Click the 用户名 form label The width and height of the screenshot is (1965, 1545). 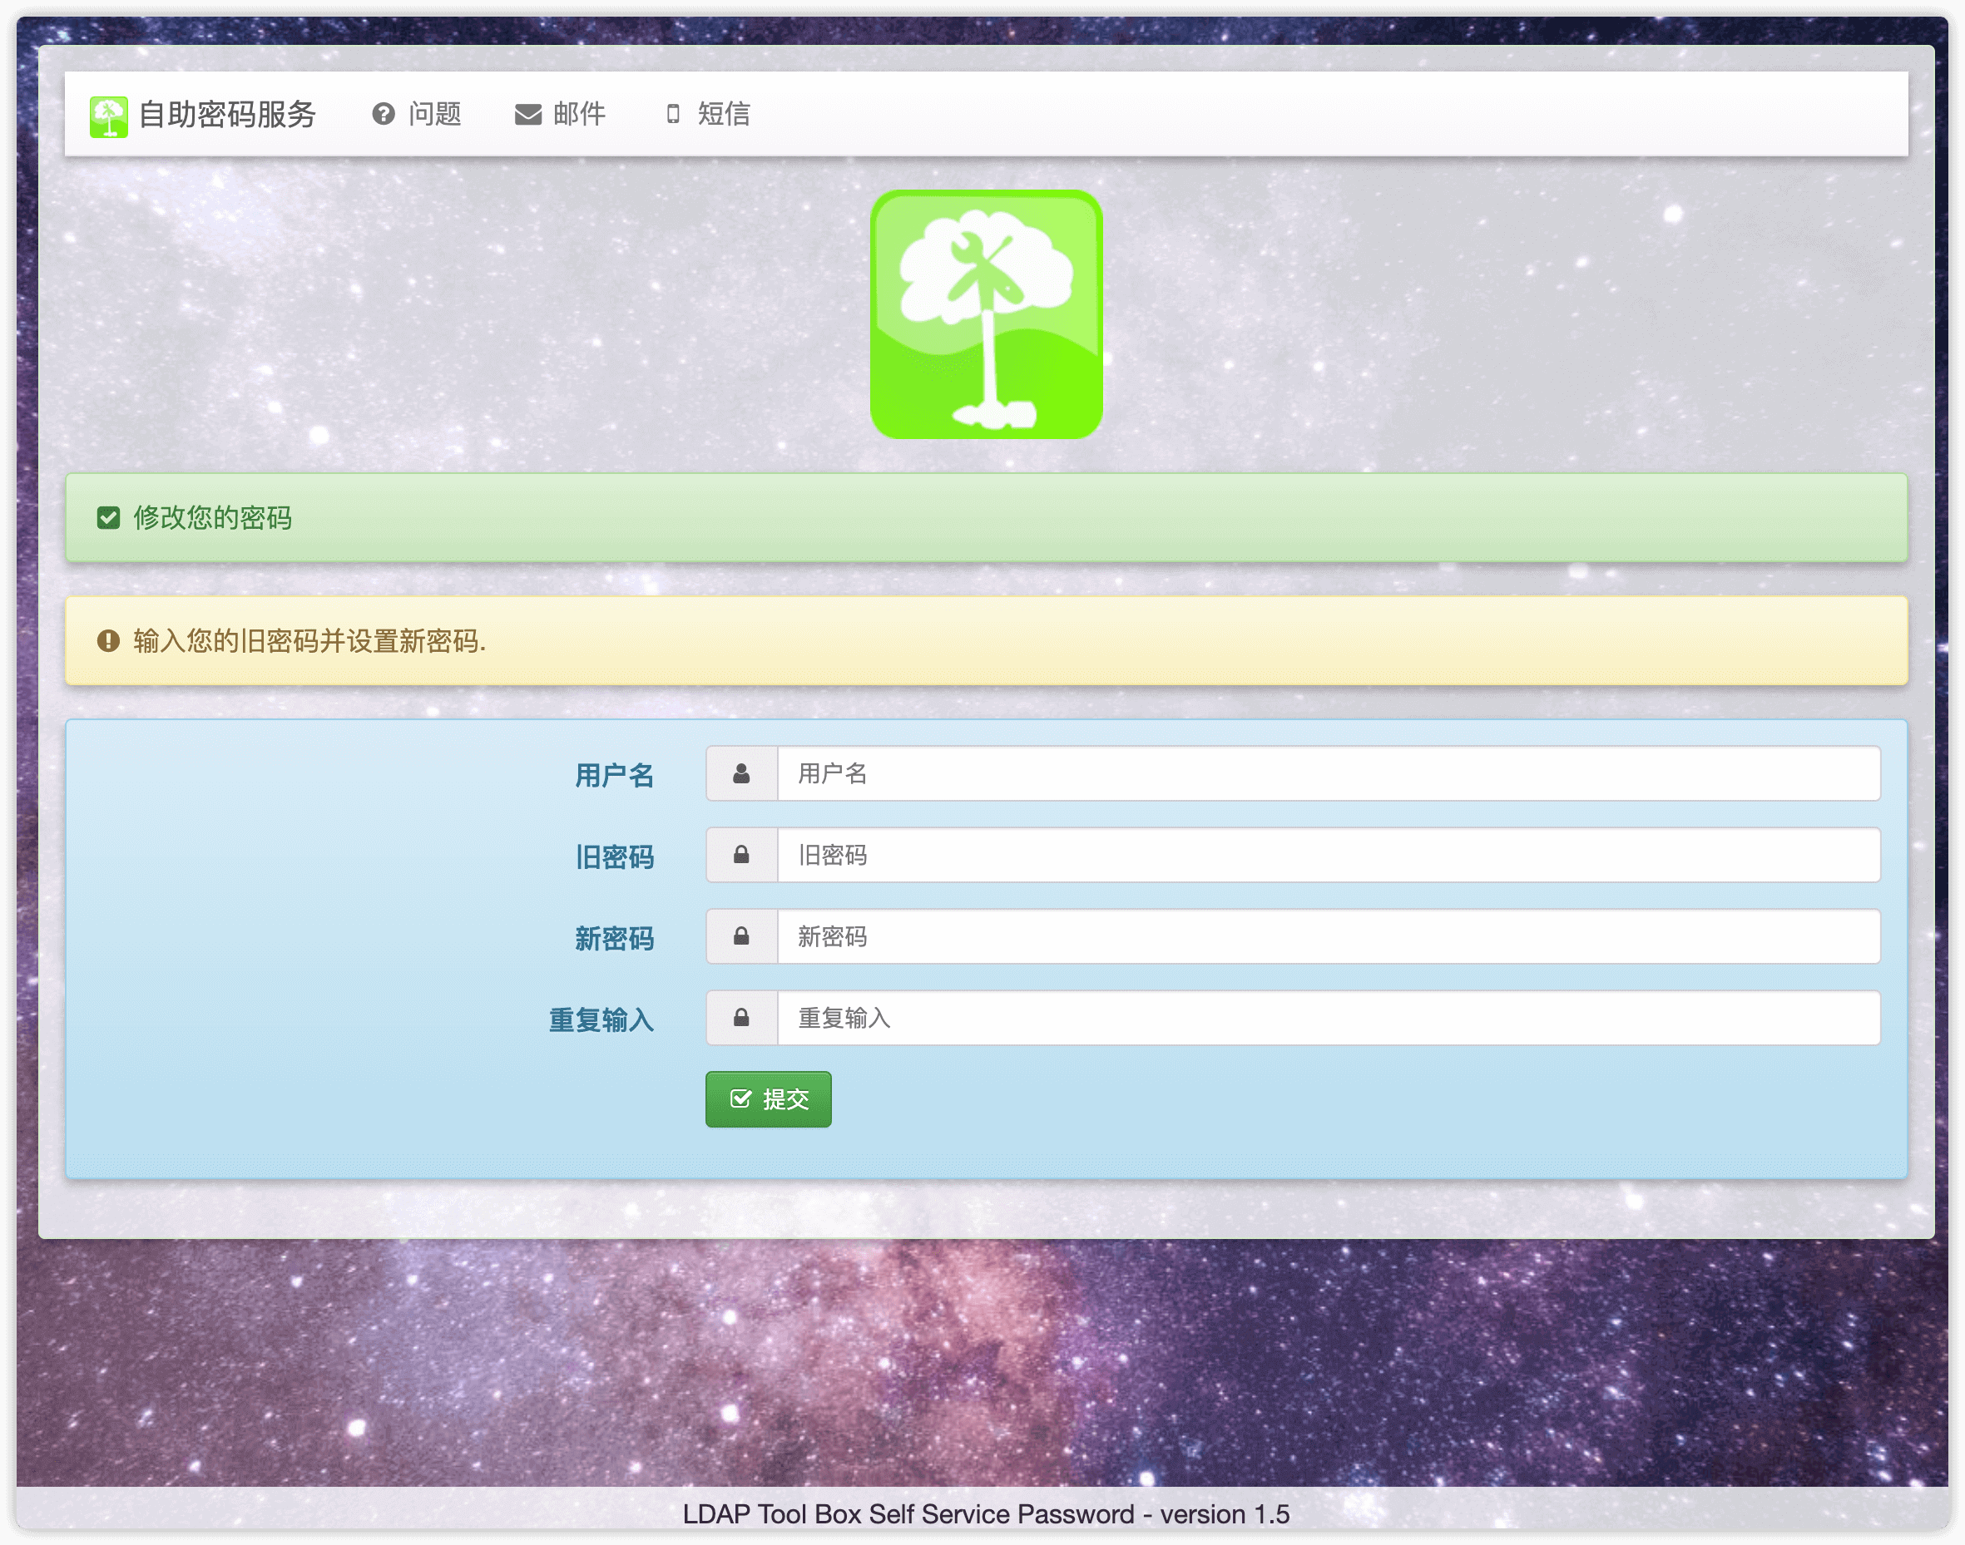(x=615, y=775)
